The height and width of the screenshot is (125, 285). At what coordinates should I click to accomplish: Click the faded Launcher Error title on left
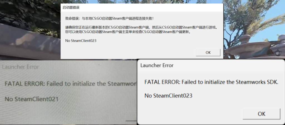[x=21, y=67]
